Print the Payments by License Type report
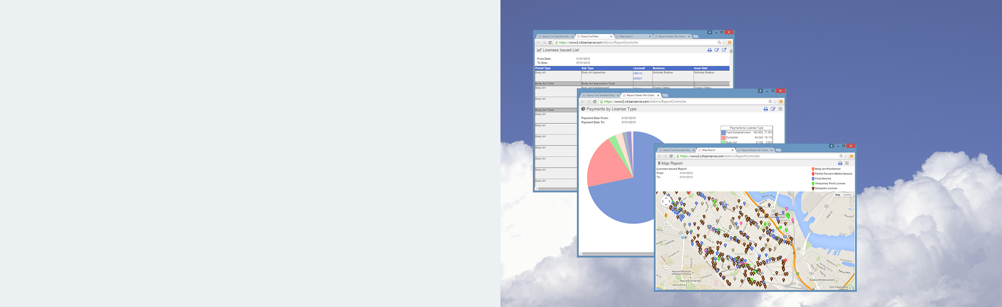Image resolution: width=1002 pixels, height=307 pixels. point(766,109)
